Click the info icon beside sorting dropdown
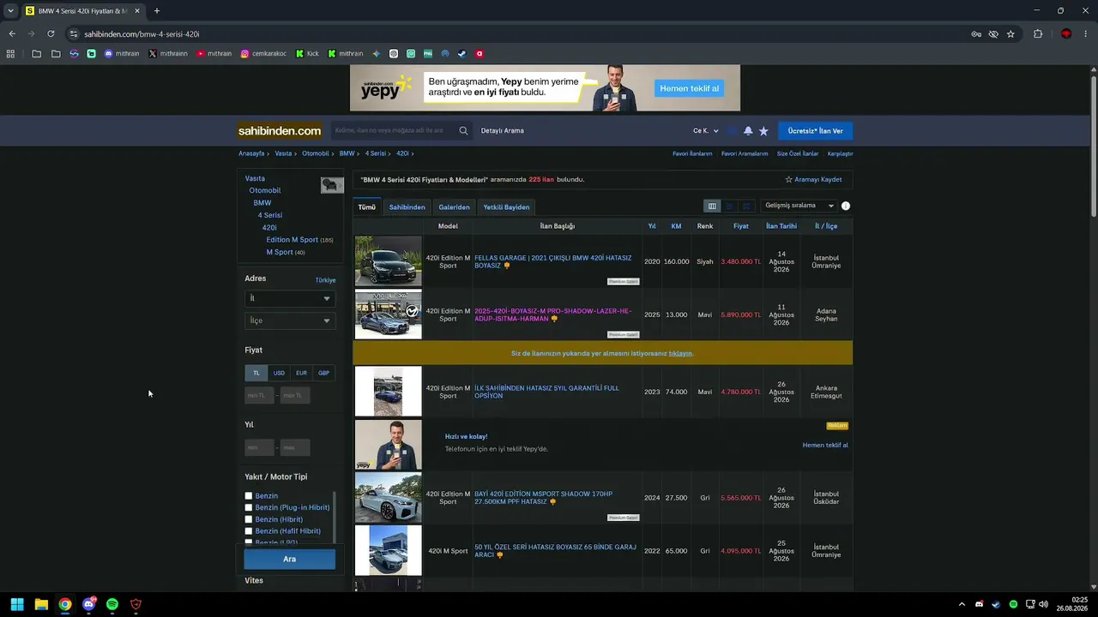 tap(846, 206)
